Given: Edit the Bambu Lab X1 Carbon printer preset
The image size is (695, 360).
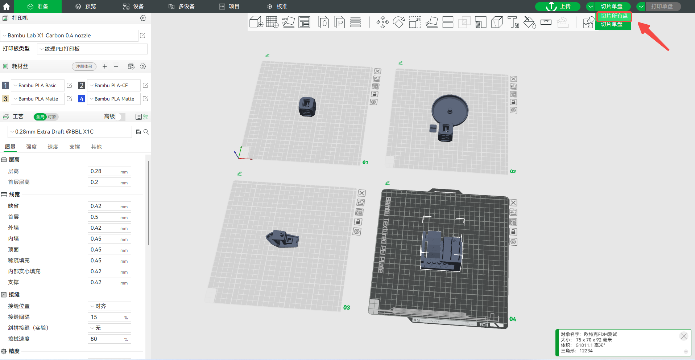Looking at the screenshot, I should click(142, 36).
